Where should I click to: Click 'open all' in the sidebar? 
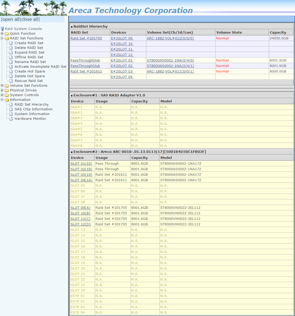(11, 19)
